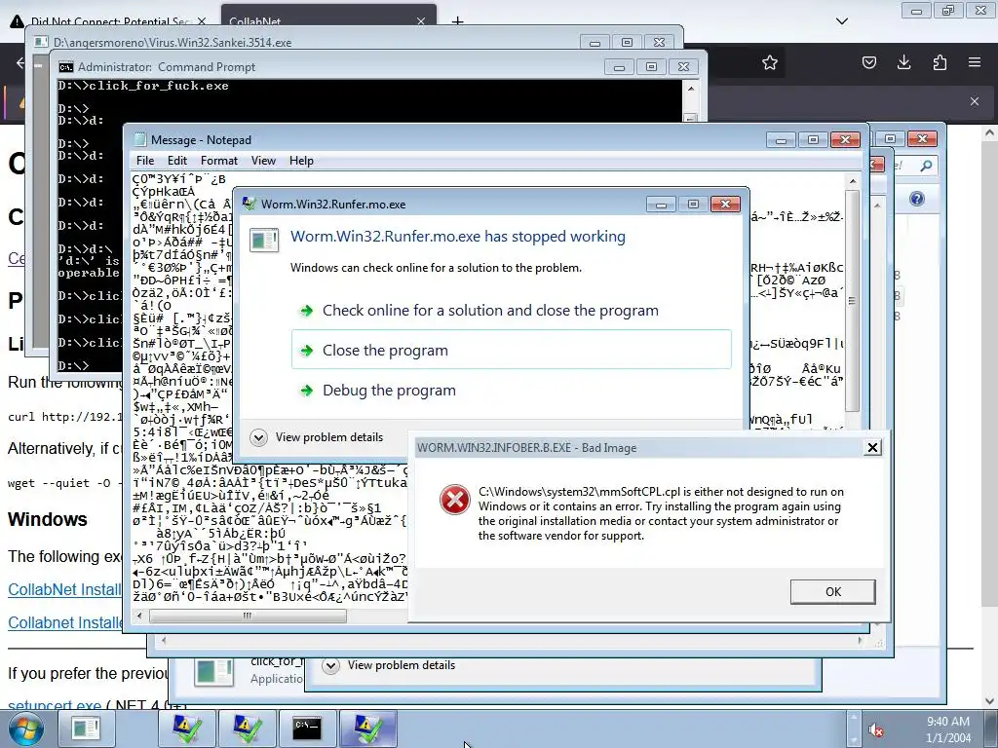Open Notepad Help menu
The width and height of the screenshot is (998, 748).
point(301,161)
